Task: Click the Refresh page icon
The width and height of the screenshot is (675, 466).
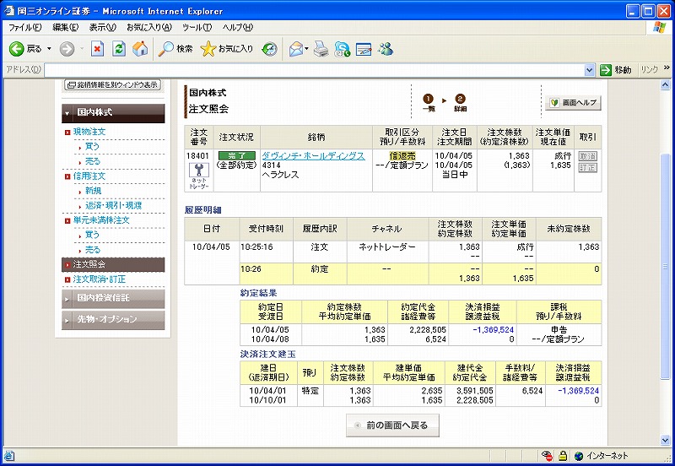Action: (119, 49)
